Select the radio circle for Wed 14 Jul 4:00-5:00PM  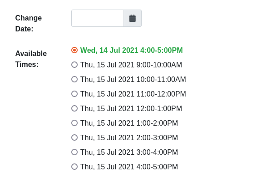click(74, 50)
